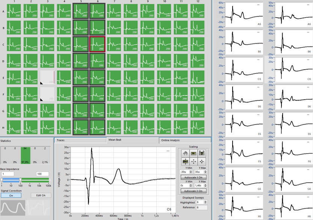This screenshot has width=313, height=220.
Task: Select the red-outlined well C6 thumbnail
Action: pyautogui.click(x=97, y=45)
